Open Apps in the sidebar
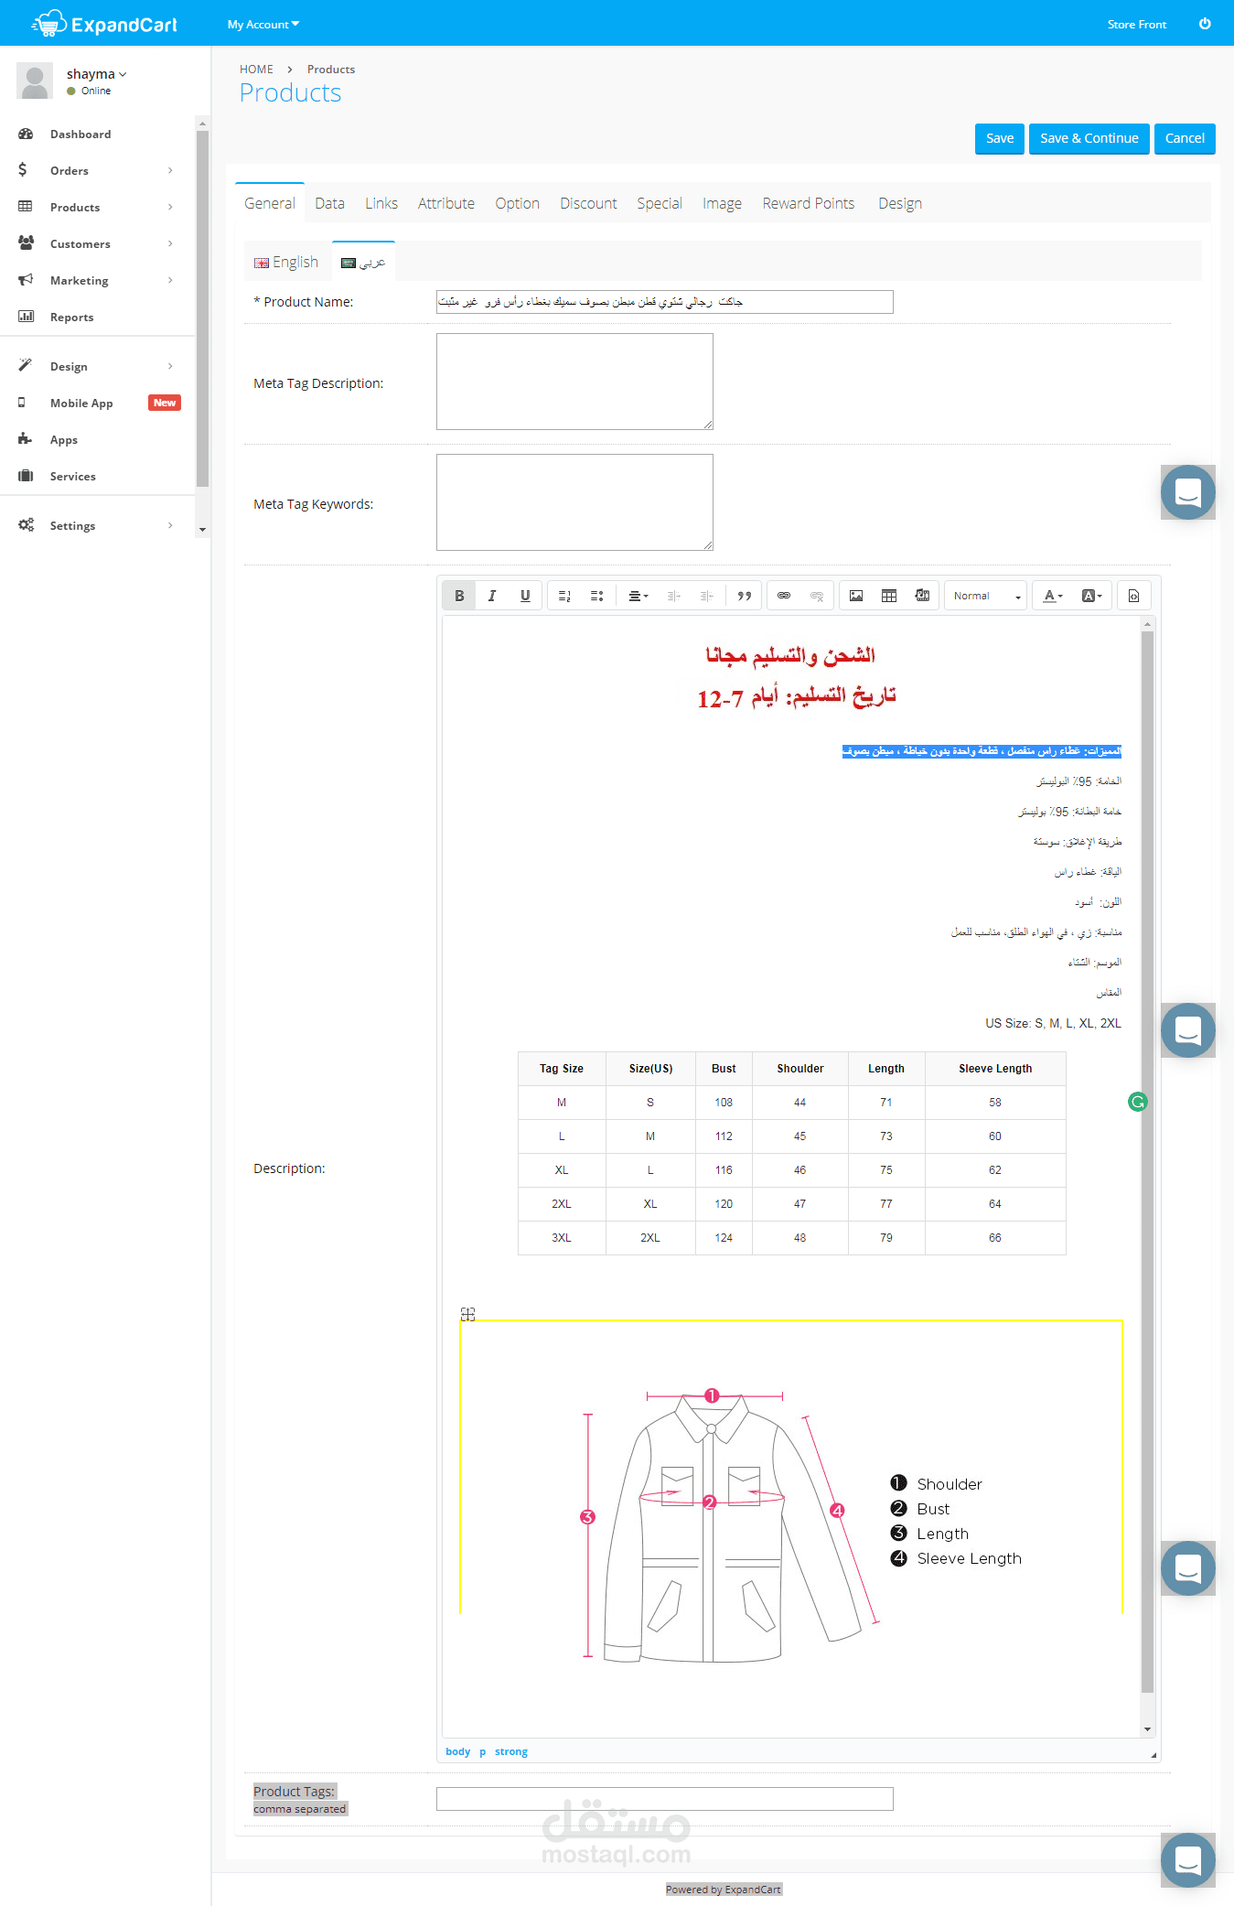Image resolution: width=1234 pixels, height=1906 pixels. pos(64,440)
